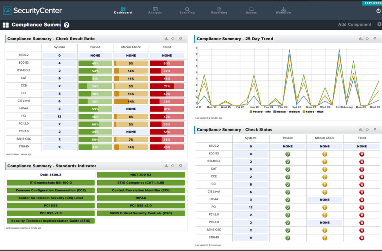
Task: Click the 71% failed bar for CCE
Action: (x=167, y=86)
